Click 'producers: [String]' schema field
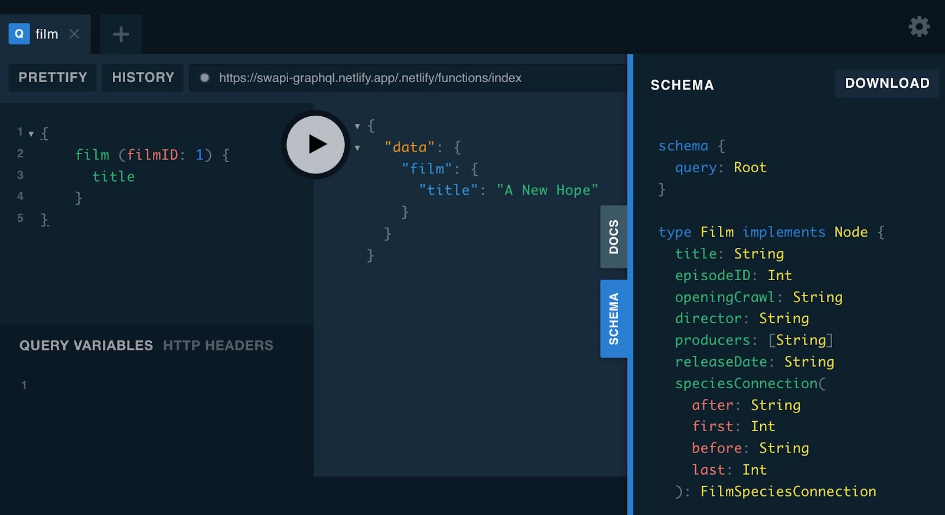 pyautogui.click(x=754, y=340)
